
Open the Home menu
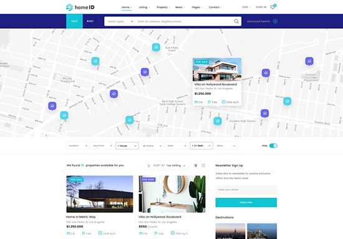(127, 7)
